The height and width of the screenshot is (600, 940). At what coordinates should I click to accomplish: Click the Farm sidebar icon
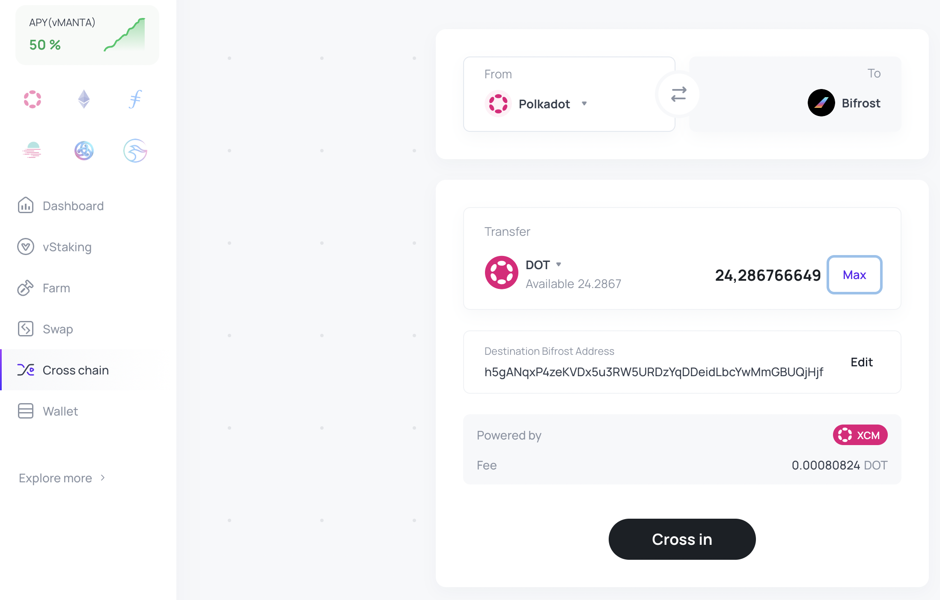point(25,287)
